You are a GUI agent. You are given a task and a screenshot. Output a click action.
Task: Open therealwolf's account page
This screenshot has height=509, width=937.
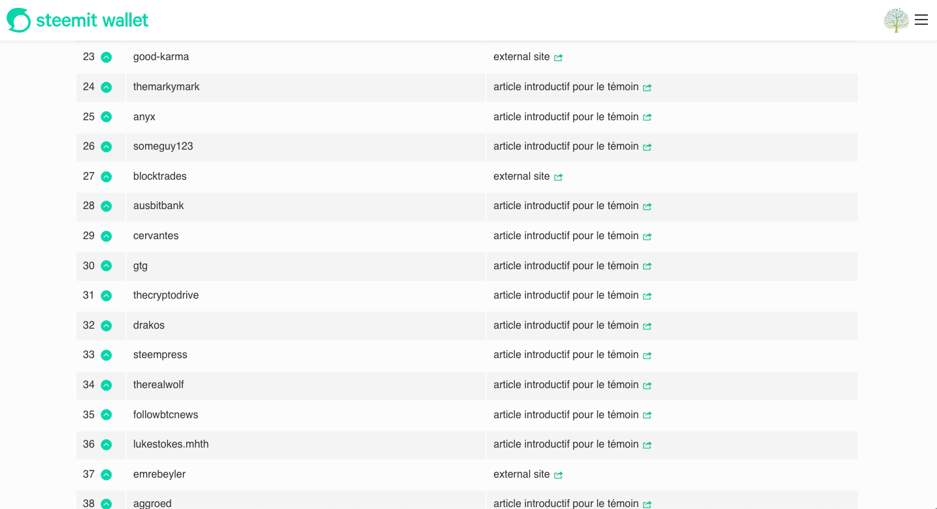[x=159, y=385]
